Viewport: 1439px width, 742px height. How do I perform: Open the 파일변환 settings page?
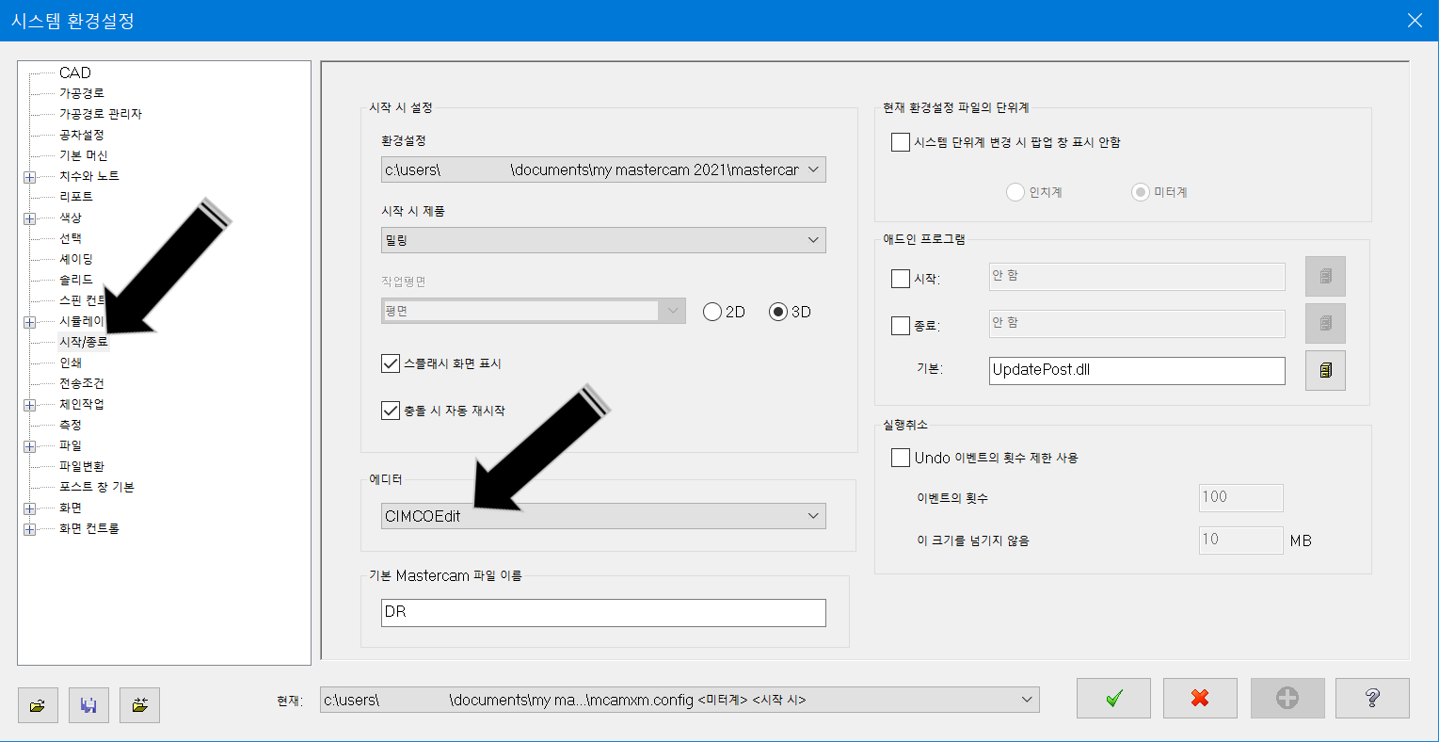pyautogui.click(x=82, y=466)
